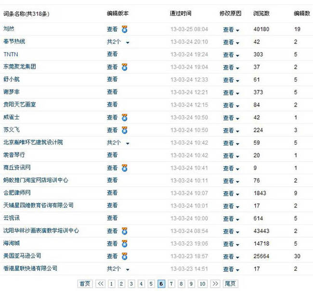This screenshot has width=313, height=291.
Task: Click the medal icon in the 苏义飞 row
Action: pyautogui.click(x=125, y=130)
